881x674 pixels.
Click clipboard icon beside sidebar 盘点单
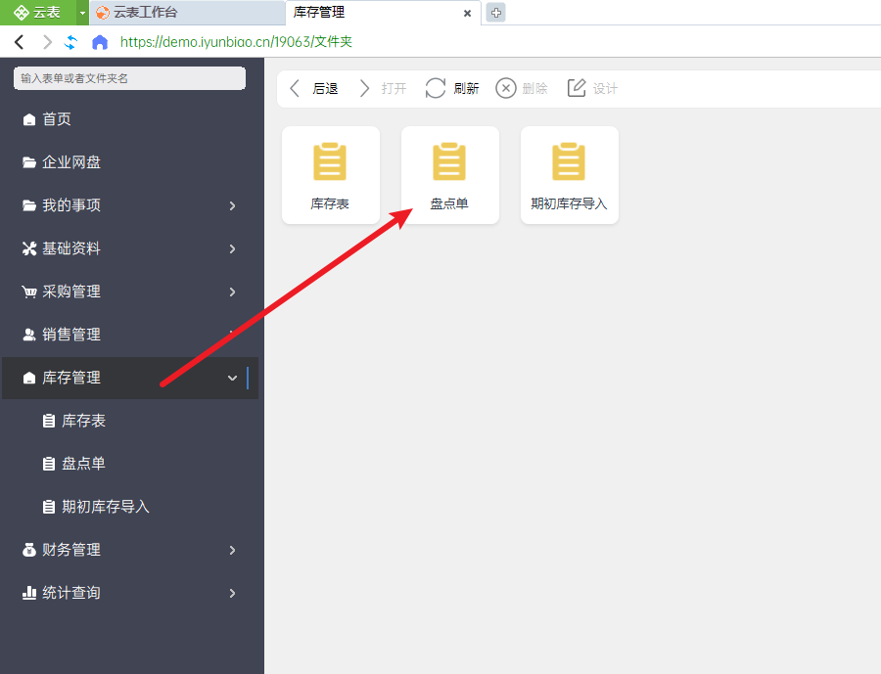(x=49, y=464)
